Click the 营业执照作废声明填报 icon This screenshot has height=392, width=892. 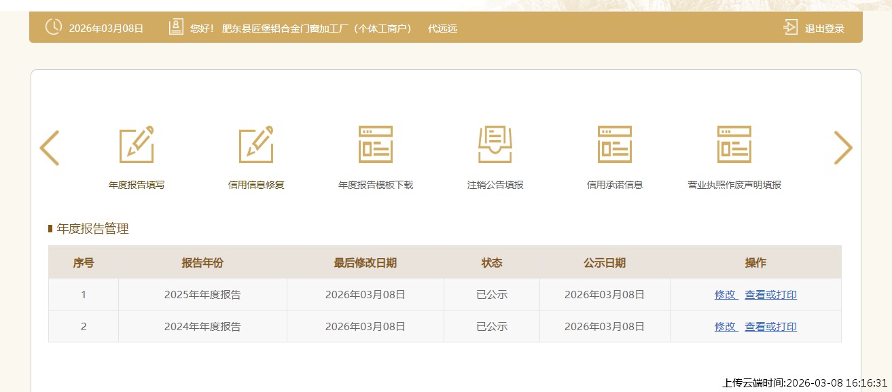click(x=734, y=145)
